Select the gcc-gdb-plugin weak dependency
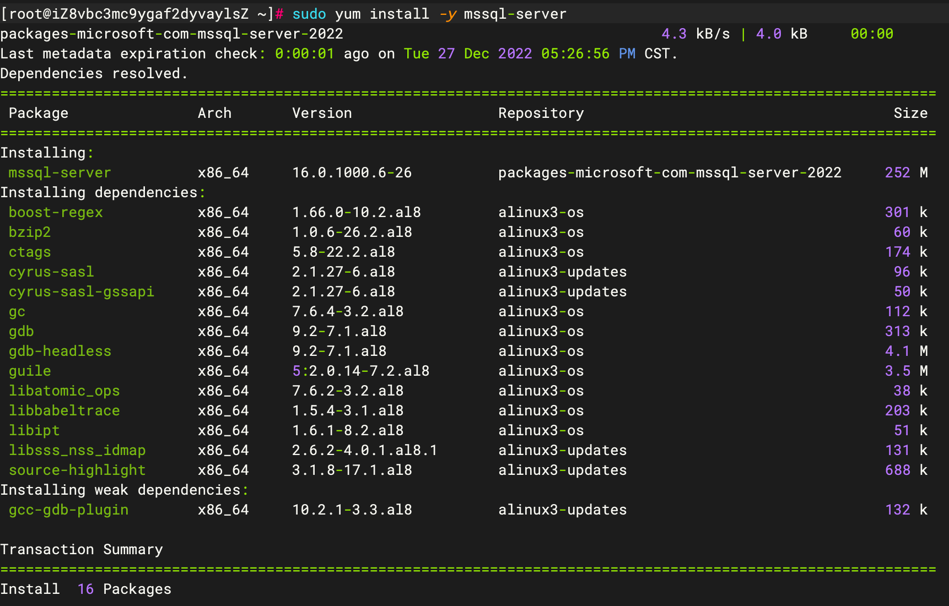Screen dimensions: 949x606 pos(68,510)
